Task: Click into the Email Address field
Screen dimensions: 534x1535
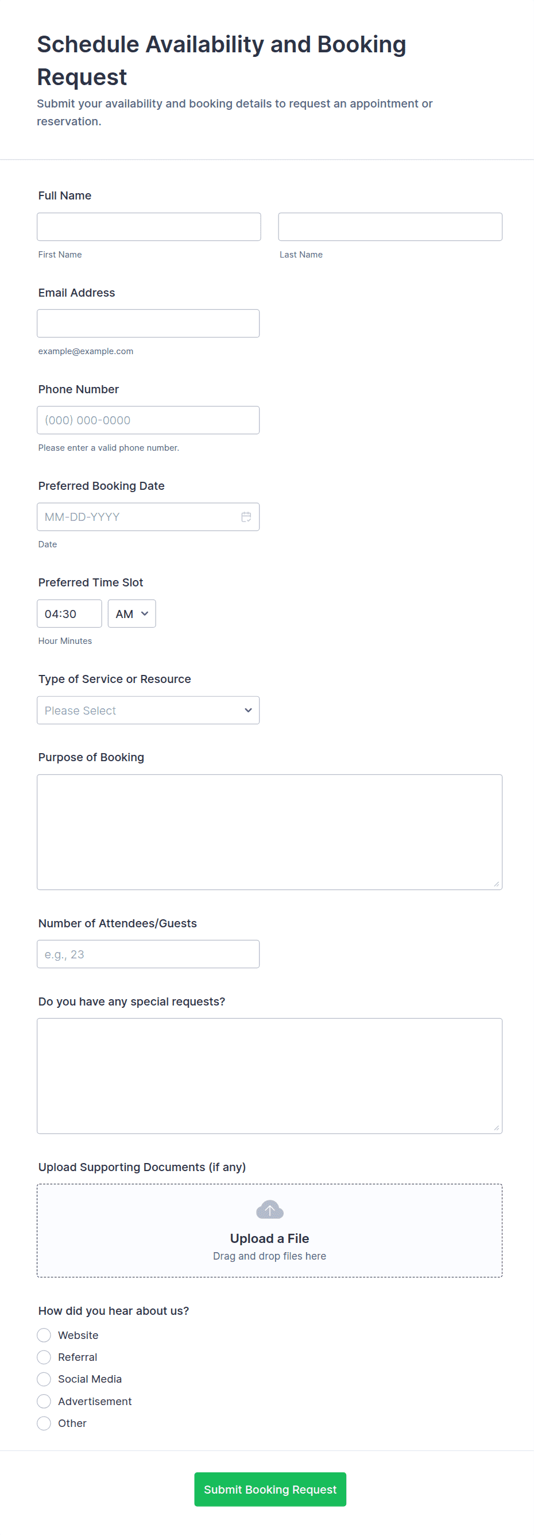Action: (148, 324)
